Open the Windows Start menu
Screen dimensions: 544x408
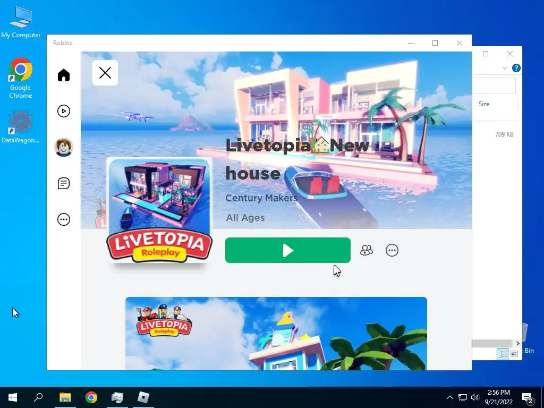coord(13,397)
